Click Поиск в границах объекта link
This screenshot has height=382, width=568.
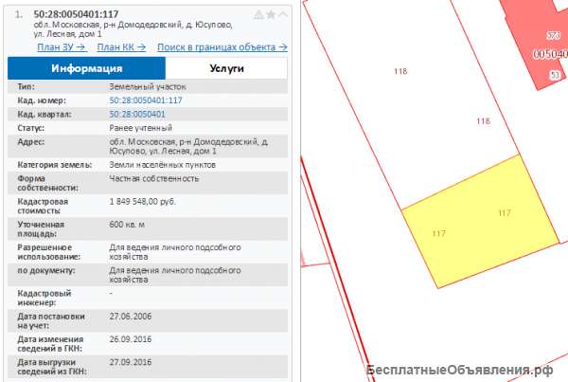tap(222, 45)
